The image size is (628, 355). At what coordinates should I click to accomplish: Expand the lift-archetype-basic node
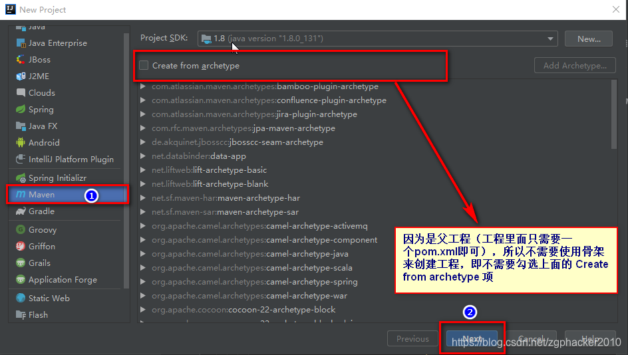tap(143, 170)
